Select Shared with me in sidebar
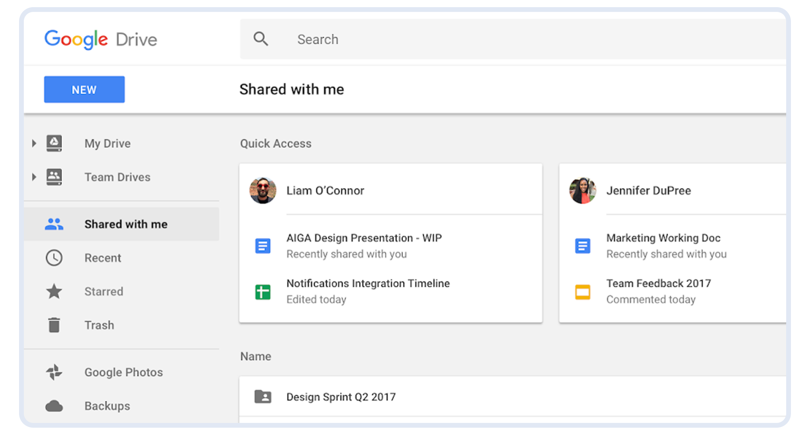The width and height of the screenshot is (810, 438). 126,224
